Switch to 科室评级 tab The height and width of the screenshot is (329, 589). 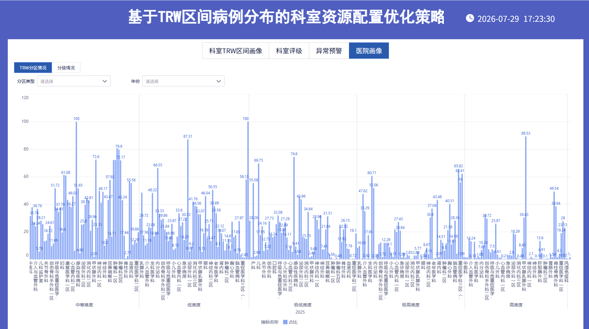pyautogui.click(x=289, y=51)
